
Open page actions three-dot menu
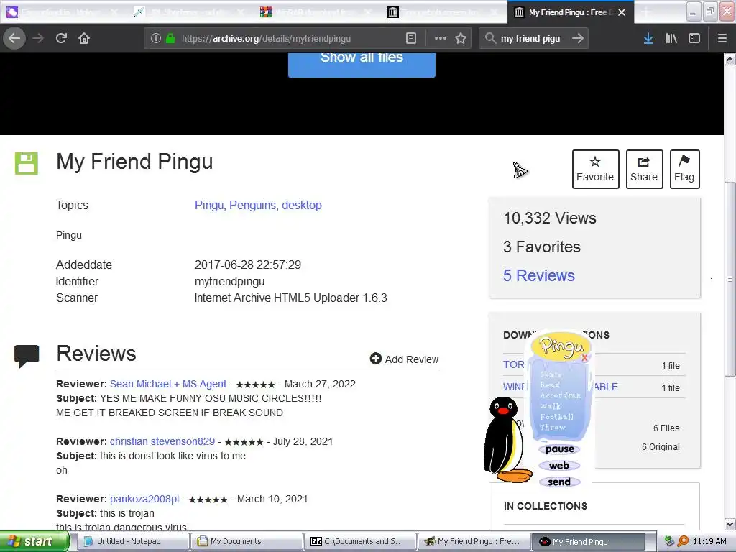[x=441, y=39]
